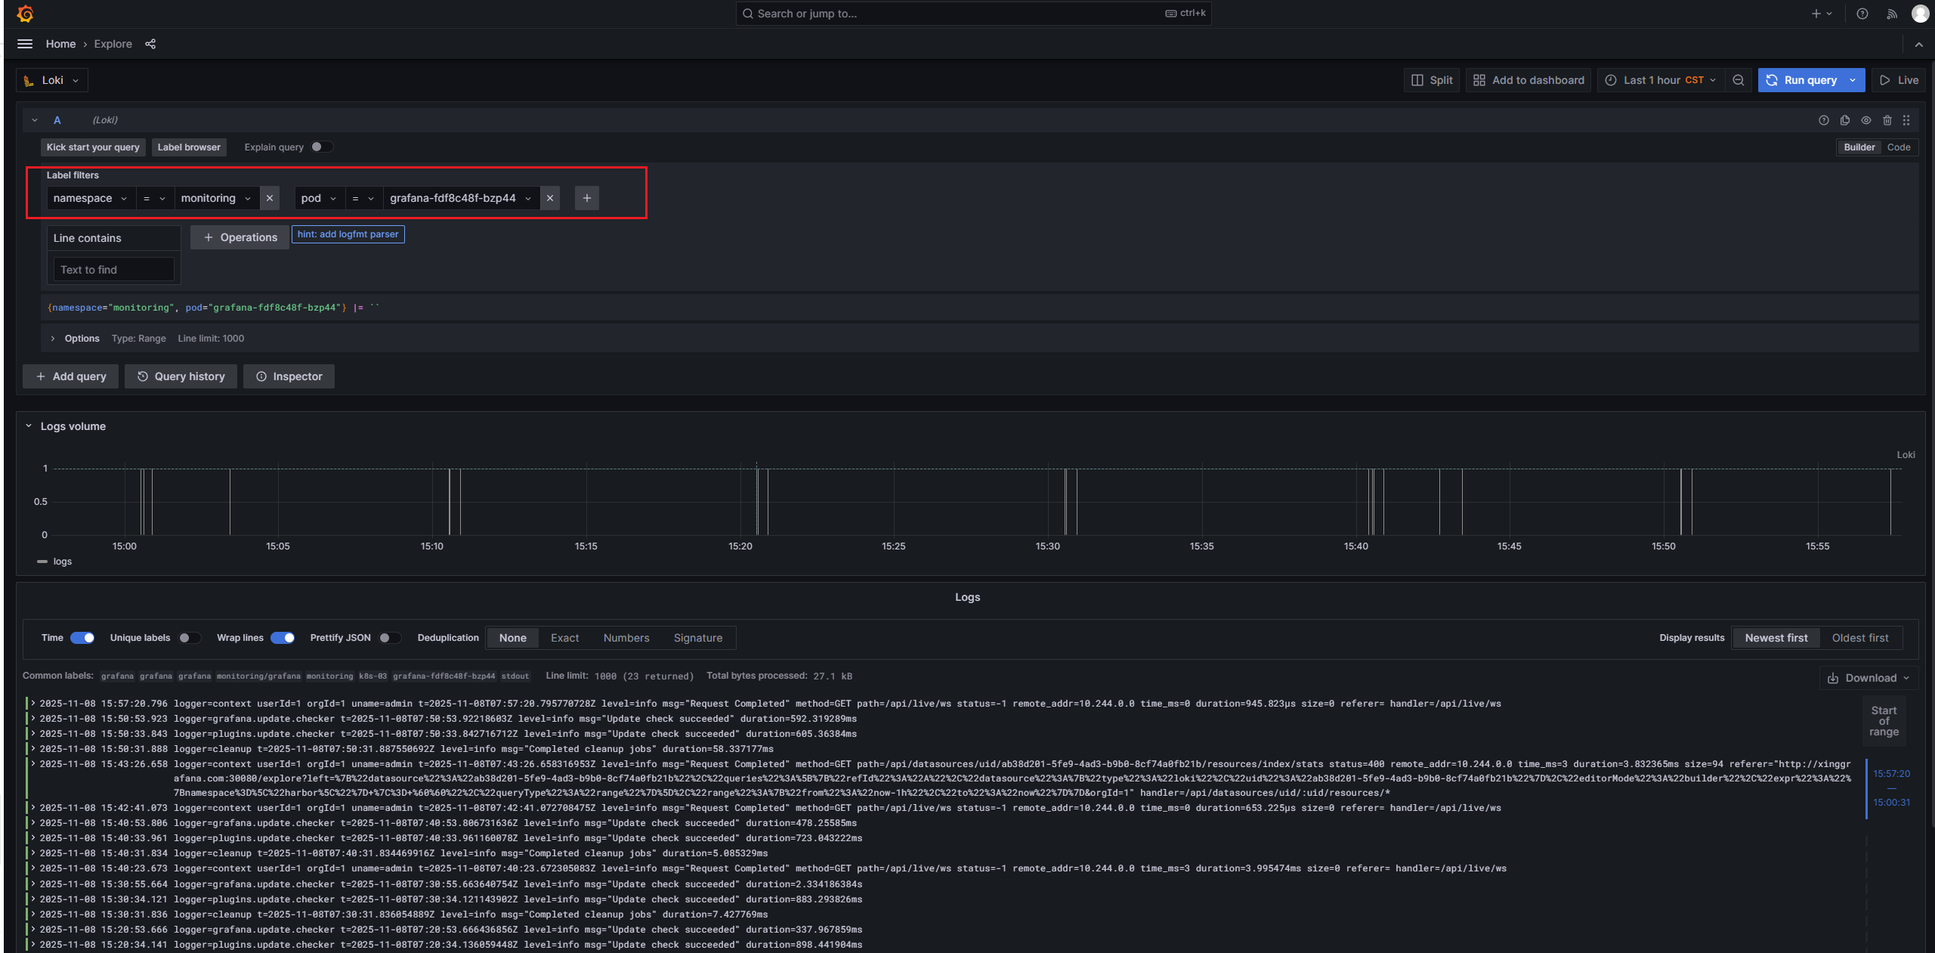Click the Text to find input
The image size is (1935, 953).
point(113,270)
